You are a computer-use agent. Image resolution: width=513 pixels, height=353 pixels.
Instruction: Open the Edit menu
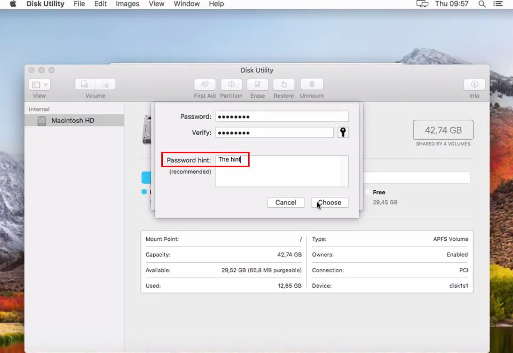(x=100, y=4)
